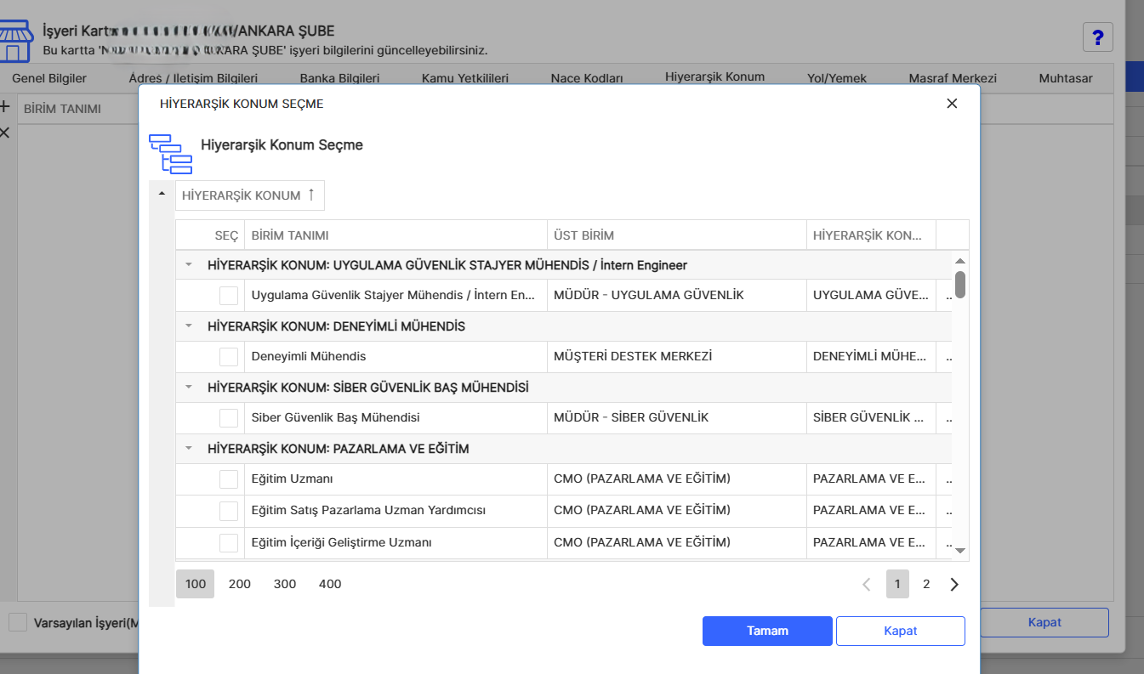
Task: Tick checkbox for Uygulama Güvenlik Stajyer Mühendis row
Action: [x=229, y=296]
